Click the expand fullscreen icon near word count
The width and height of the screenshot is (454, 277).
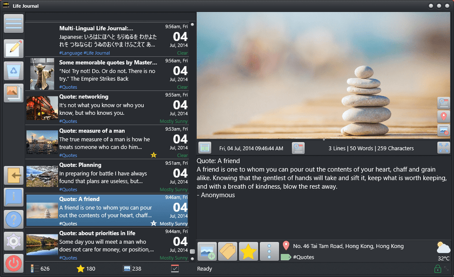tap(444, 148)
